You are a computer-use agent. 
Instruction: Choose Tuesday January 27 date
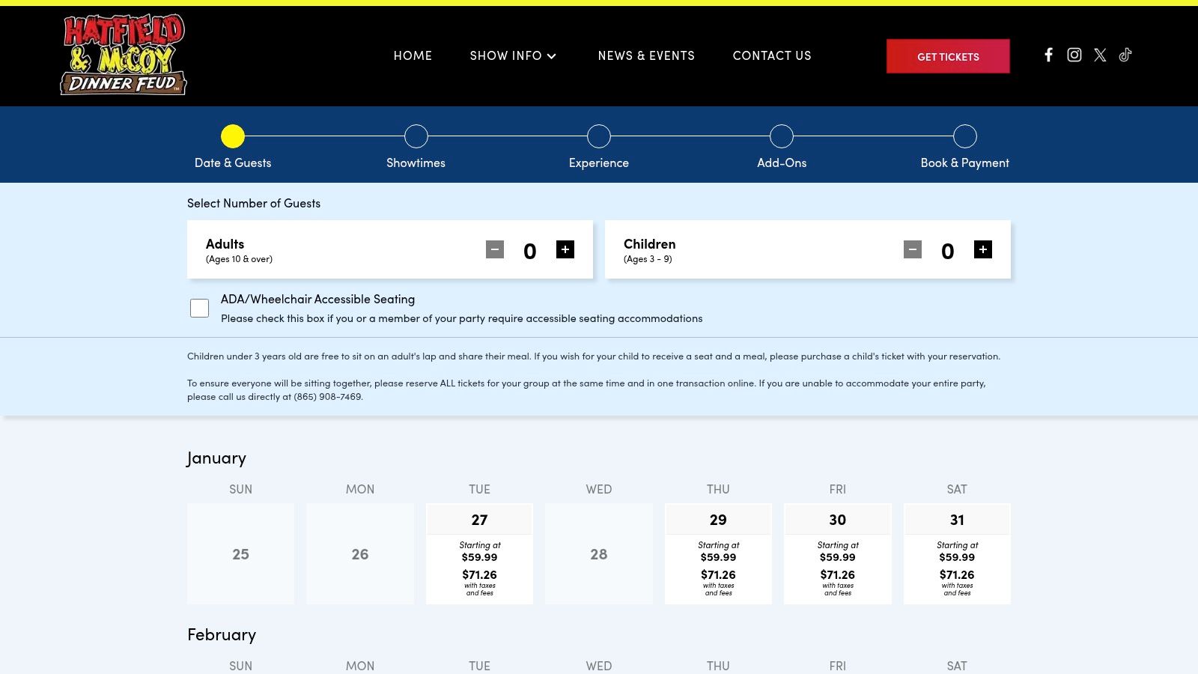(479, 553)
